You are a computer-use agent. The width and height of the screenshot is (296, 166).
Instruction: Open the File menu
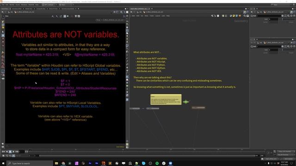click(3, 5)
